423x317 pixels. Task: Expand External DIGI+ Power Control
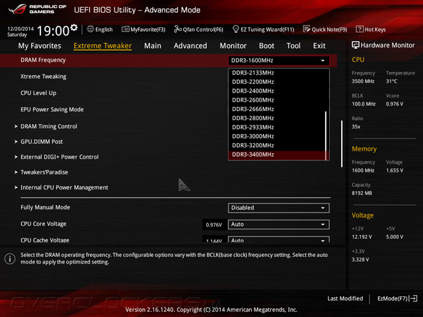(x=59, y=157)
